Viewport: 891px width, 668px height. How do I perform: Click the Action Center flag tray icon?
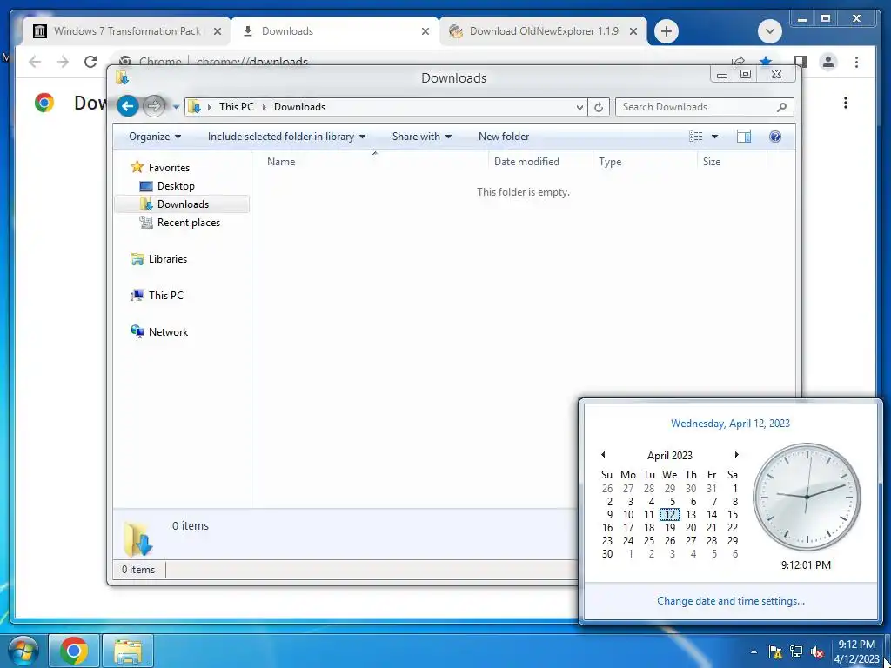[774, 651]
